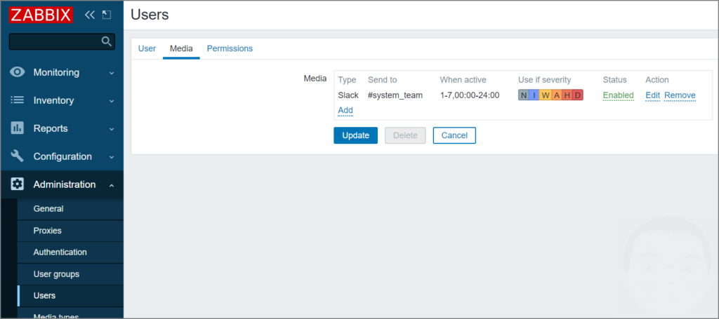This screenshot has width=719, height=319.
Task: Click the Cancel button
Action: (454, 135)
